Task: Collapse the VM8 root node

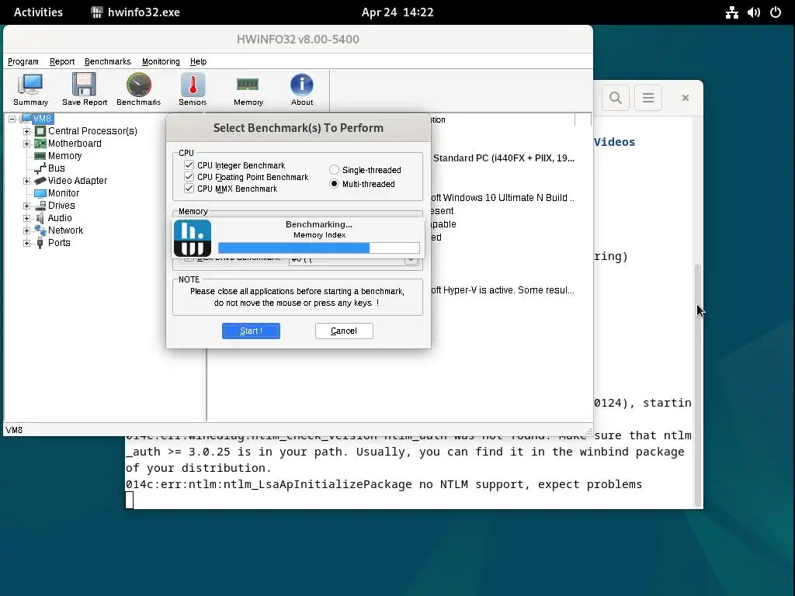Action: pos(12,119)
